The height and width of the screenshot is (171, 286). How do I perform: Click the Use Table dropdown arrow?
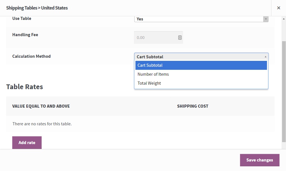coord(265,19)
